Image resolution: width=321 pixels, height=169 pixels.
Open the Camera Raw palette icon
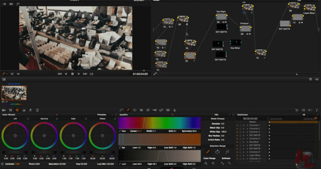click(x=3, y=110)
